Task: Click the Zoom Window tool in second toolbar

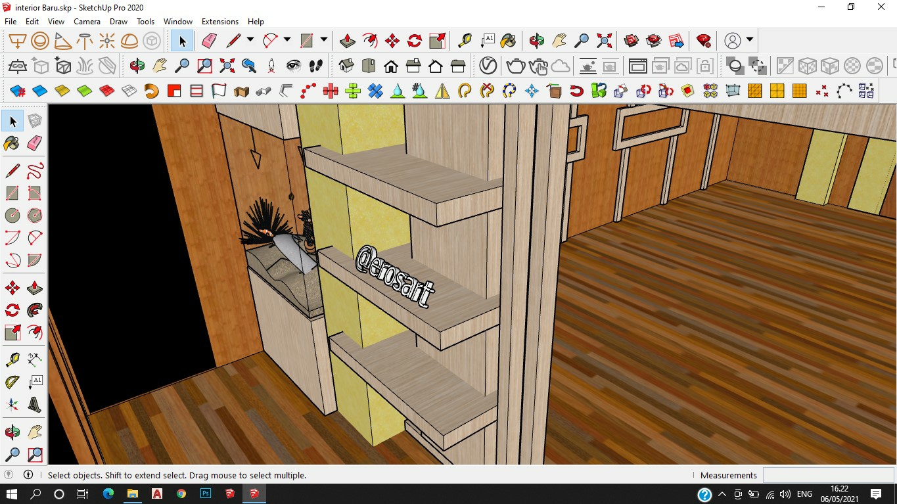Action: [204, 66]
